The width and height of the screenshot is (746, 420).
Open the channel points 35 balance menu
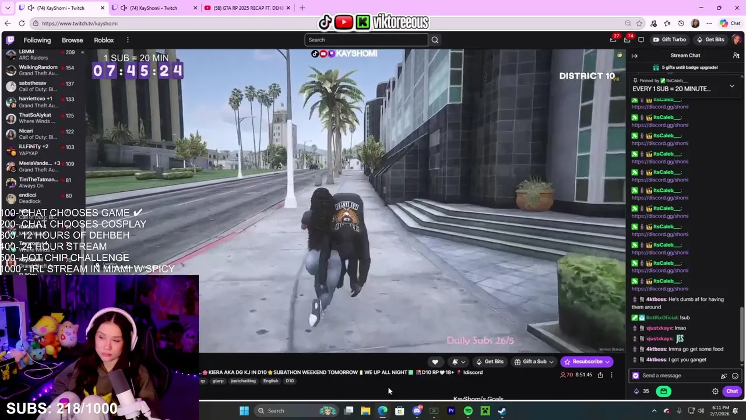point(641,391)
